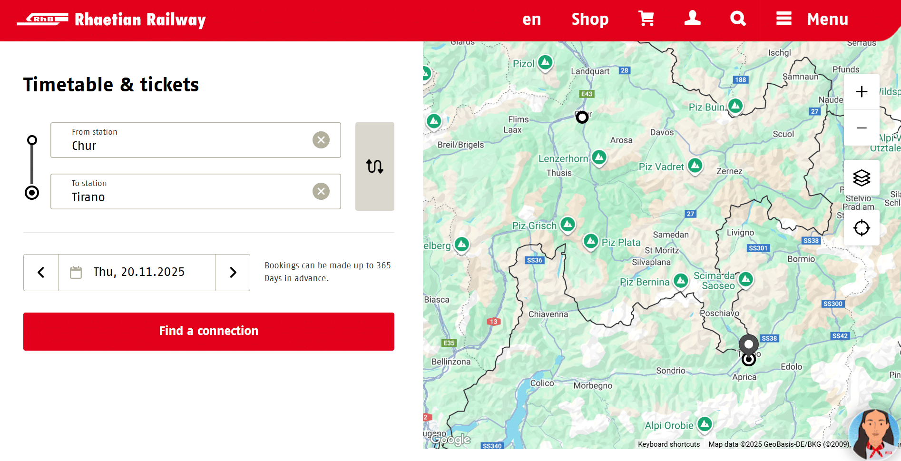The image size is (901, 461).
Task: Click the Rhaetian Railway logo
Action: tap(111, 20)
